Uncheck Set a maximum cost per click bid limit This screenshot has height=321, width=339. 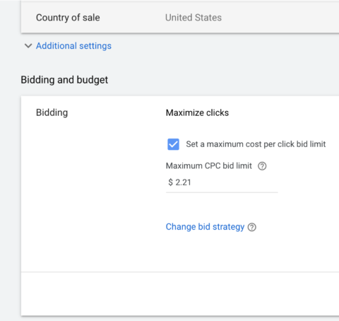tap(173, 144)
